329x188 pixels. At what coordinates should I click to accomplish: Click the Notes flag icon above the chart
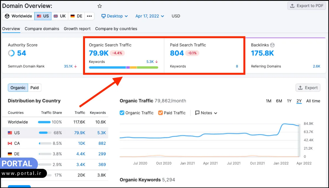coord(197,113)
